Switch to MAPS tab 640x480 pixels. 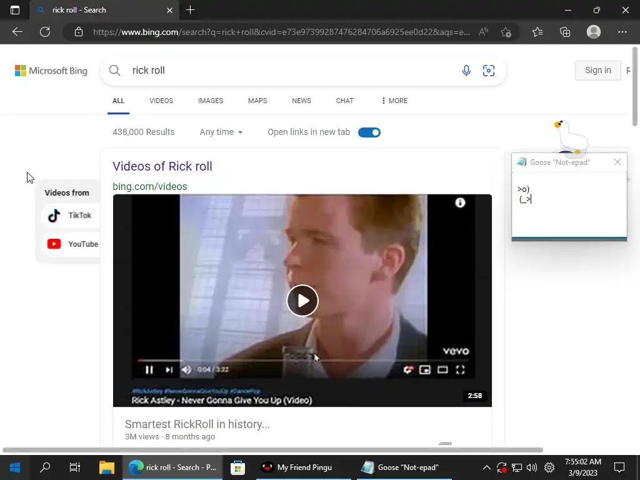click(x=257, y=101)
